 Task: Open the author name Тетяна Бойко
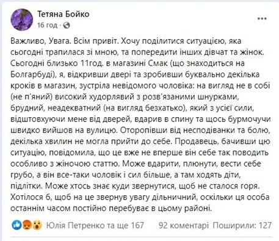(x=63, y=14)
